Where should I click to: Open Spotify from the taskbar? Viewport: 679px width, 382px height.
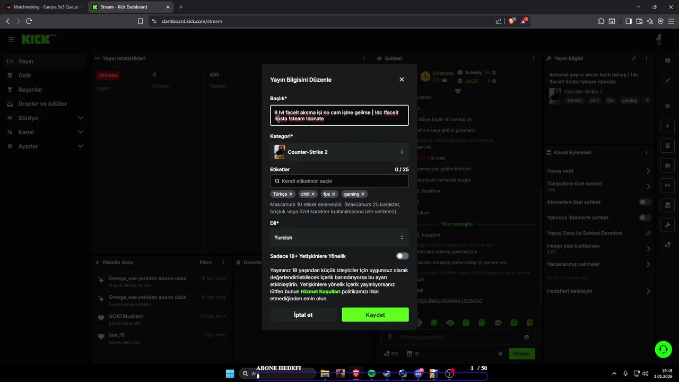click(x=372, y=374)
